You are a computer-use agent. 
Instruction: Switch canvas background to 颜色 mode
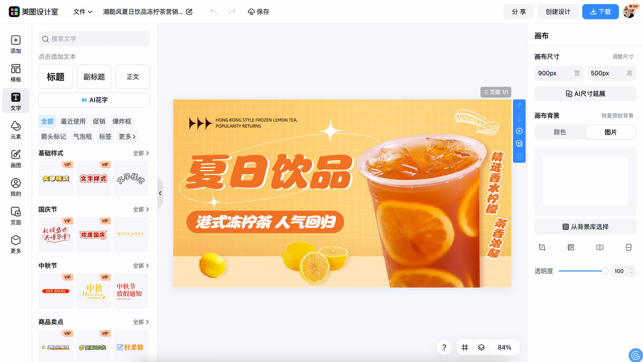pyautogui.click(x=560, y=132)
